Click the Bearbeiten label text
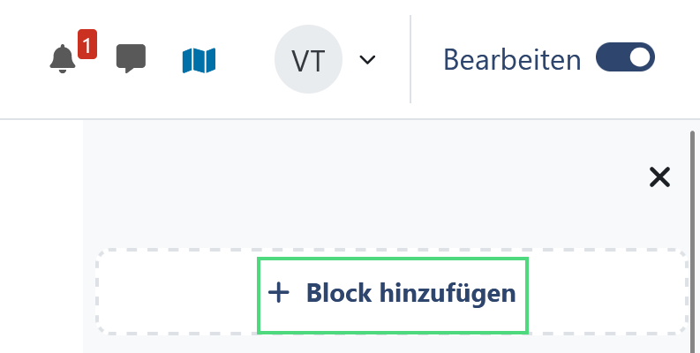The image size is (700, 353). pos(512,60)
